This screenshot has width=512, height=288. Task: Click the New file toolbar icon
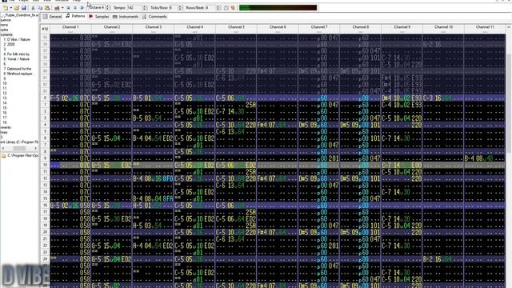coord(6,7)
